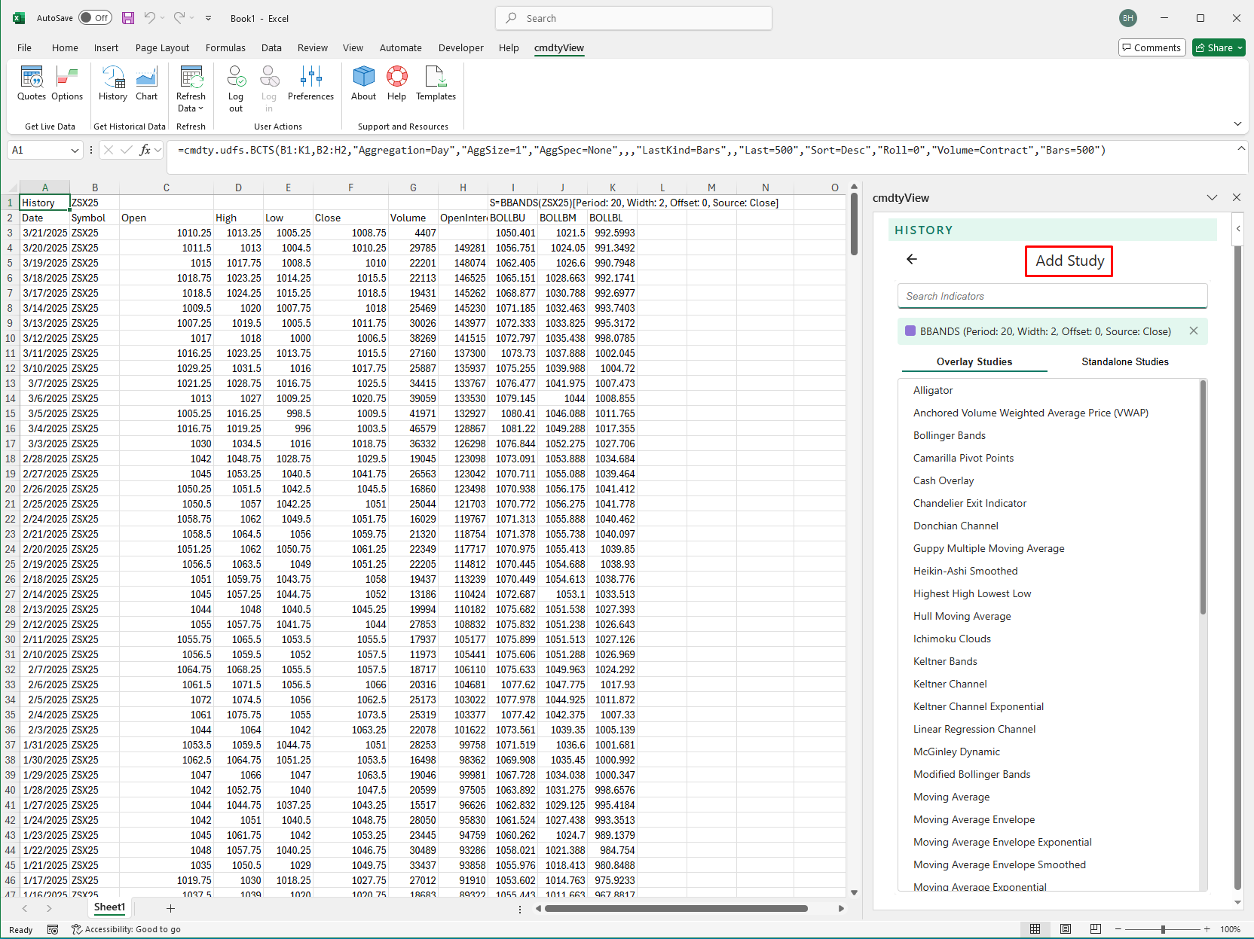This screenshot has width=1254, height=939.
Task: Select the Overlay Studies tab
Action: point(974,361)
